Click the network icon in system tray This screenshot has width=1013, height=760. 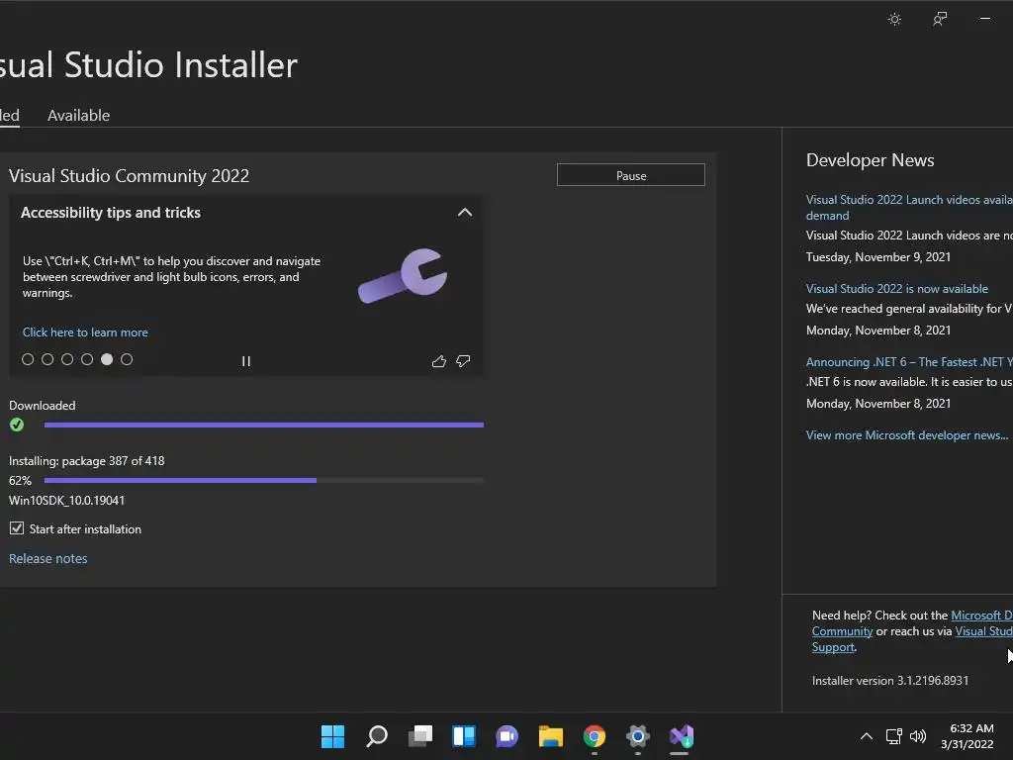click(x=894, y=736)
